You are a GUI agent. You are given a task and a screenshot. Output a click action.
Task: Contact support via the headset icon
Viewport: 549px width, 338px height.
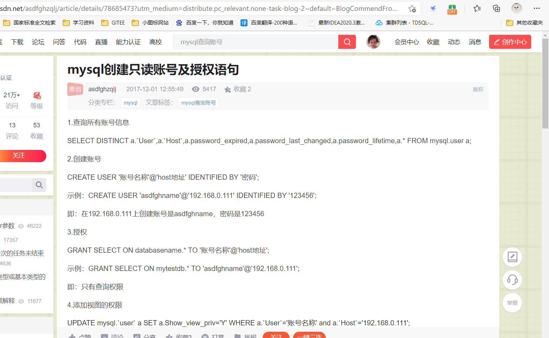(512, 280)
